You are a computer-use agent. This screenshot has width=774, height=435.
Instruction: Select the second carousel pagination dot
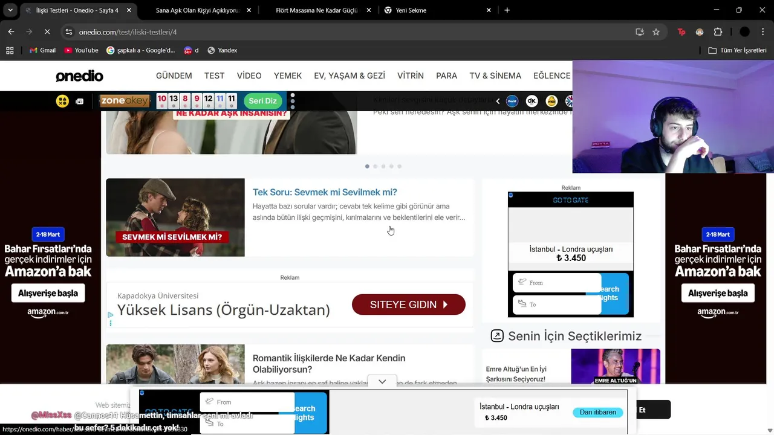click(375, 166)
